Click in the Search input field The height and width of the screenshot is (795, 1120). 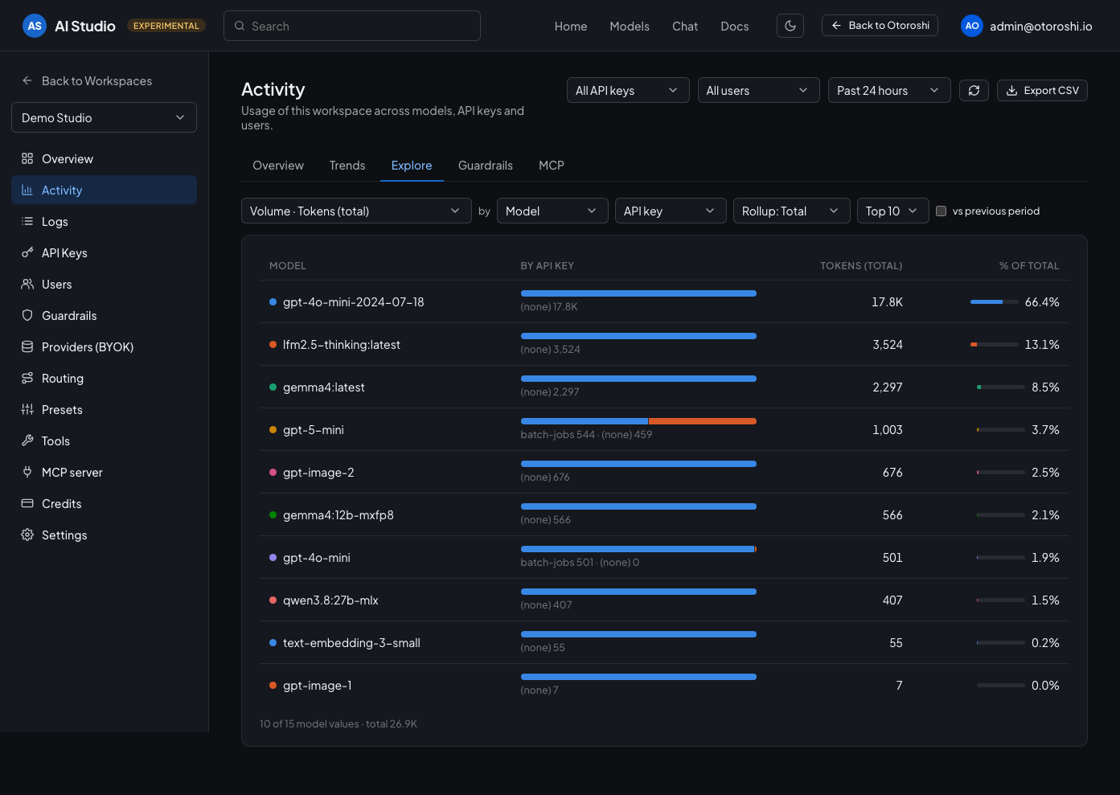click(352, 26)
